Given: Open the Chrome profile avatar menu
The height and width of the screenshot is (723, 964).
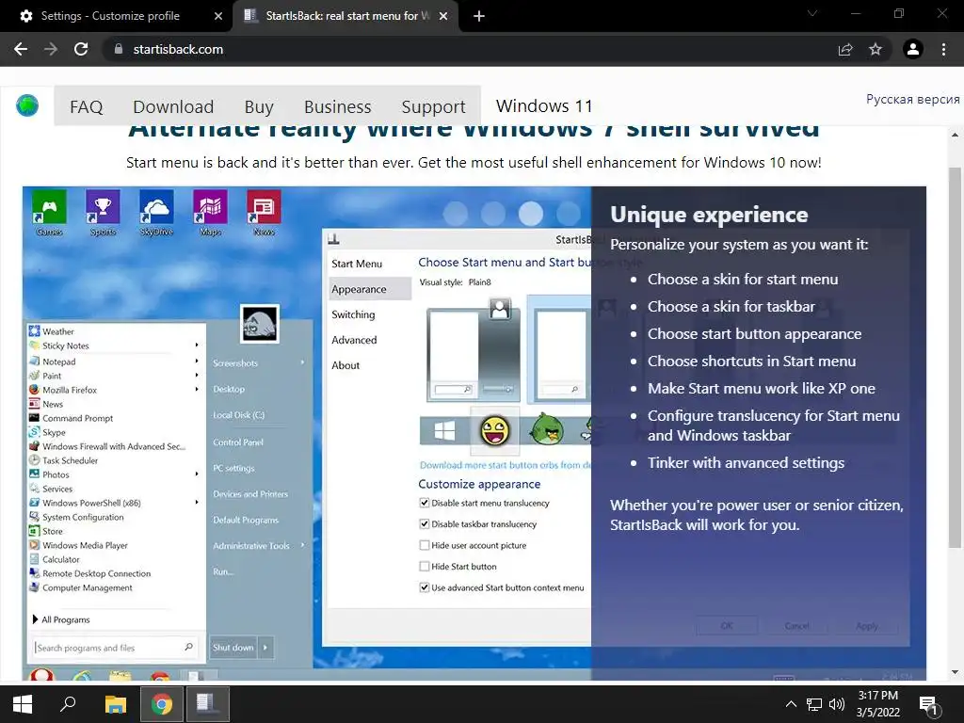Looking at the screenshot, I should pyautogui.click(x=913, y=49).
